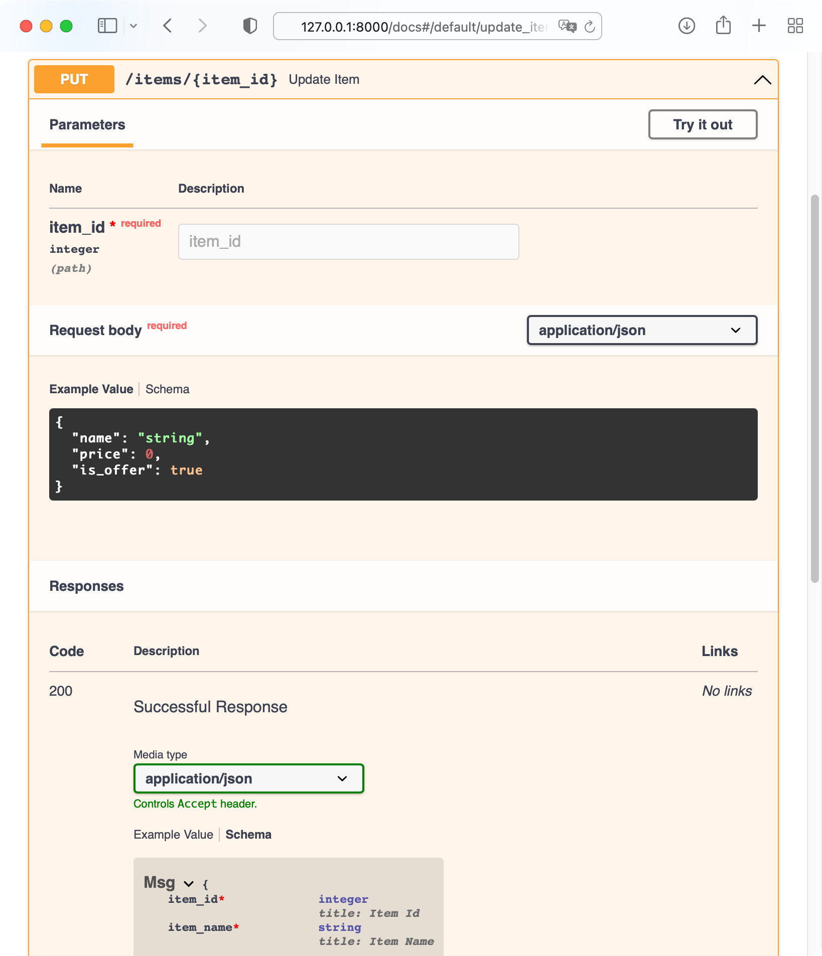This screenshot has height=956, width=822.
Task: Click the browser forward arrow
Action: (202, 26)
